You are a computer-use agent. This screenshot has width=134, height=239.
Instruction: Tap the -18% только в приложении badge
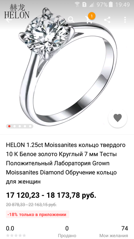[x=37, y=214]
